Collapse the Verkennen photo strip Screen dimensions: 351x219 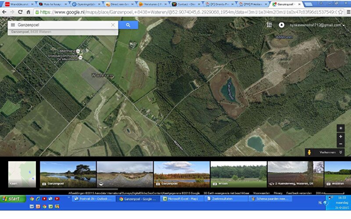coord(341,152)
